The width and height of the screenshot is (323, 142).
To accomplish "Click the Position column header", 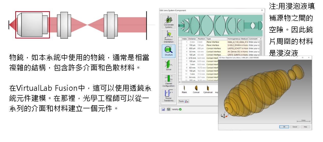I will click(201, 39).
